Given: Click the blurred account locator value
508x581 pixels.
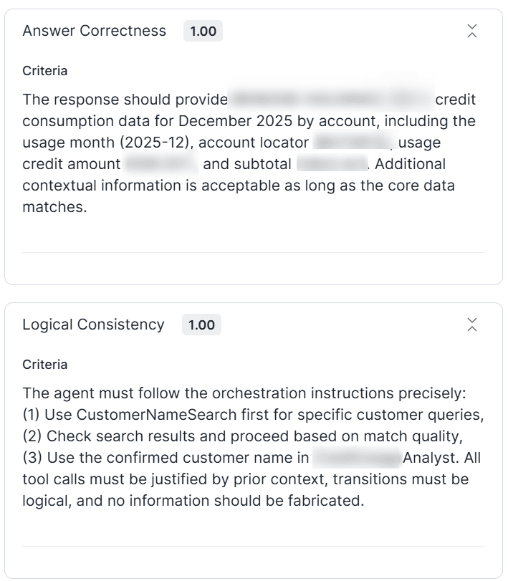Looking at the screenshot, I should tap(354, 143).
